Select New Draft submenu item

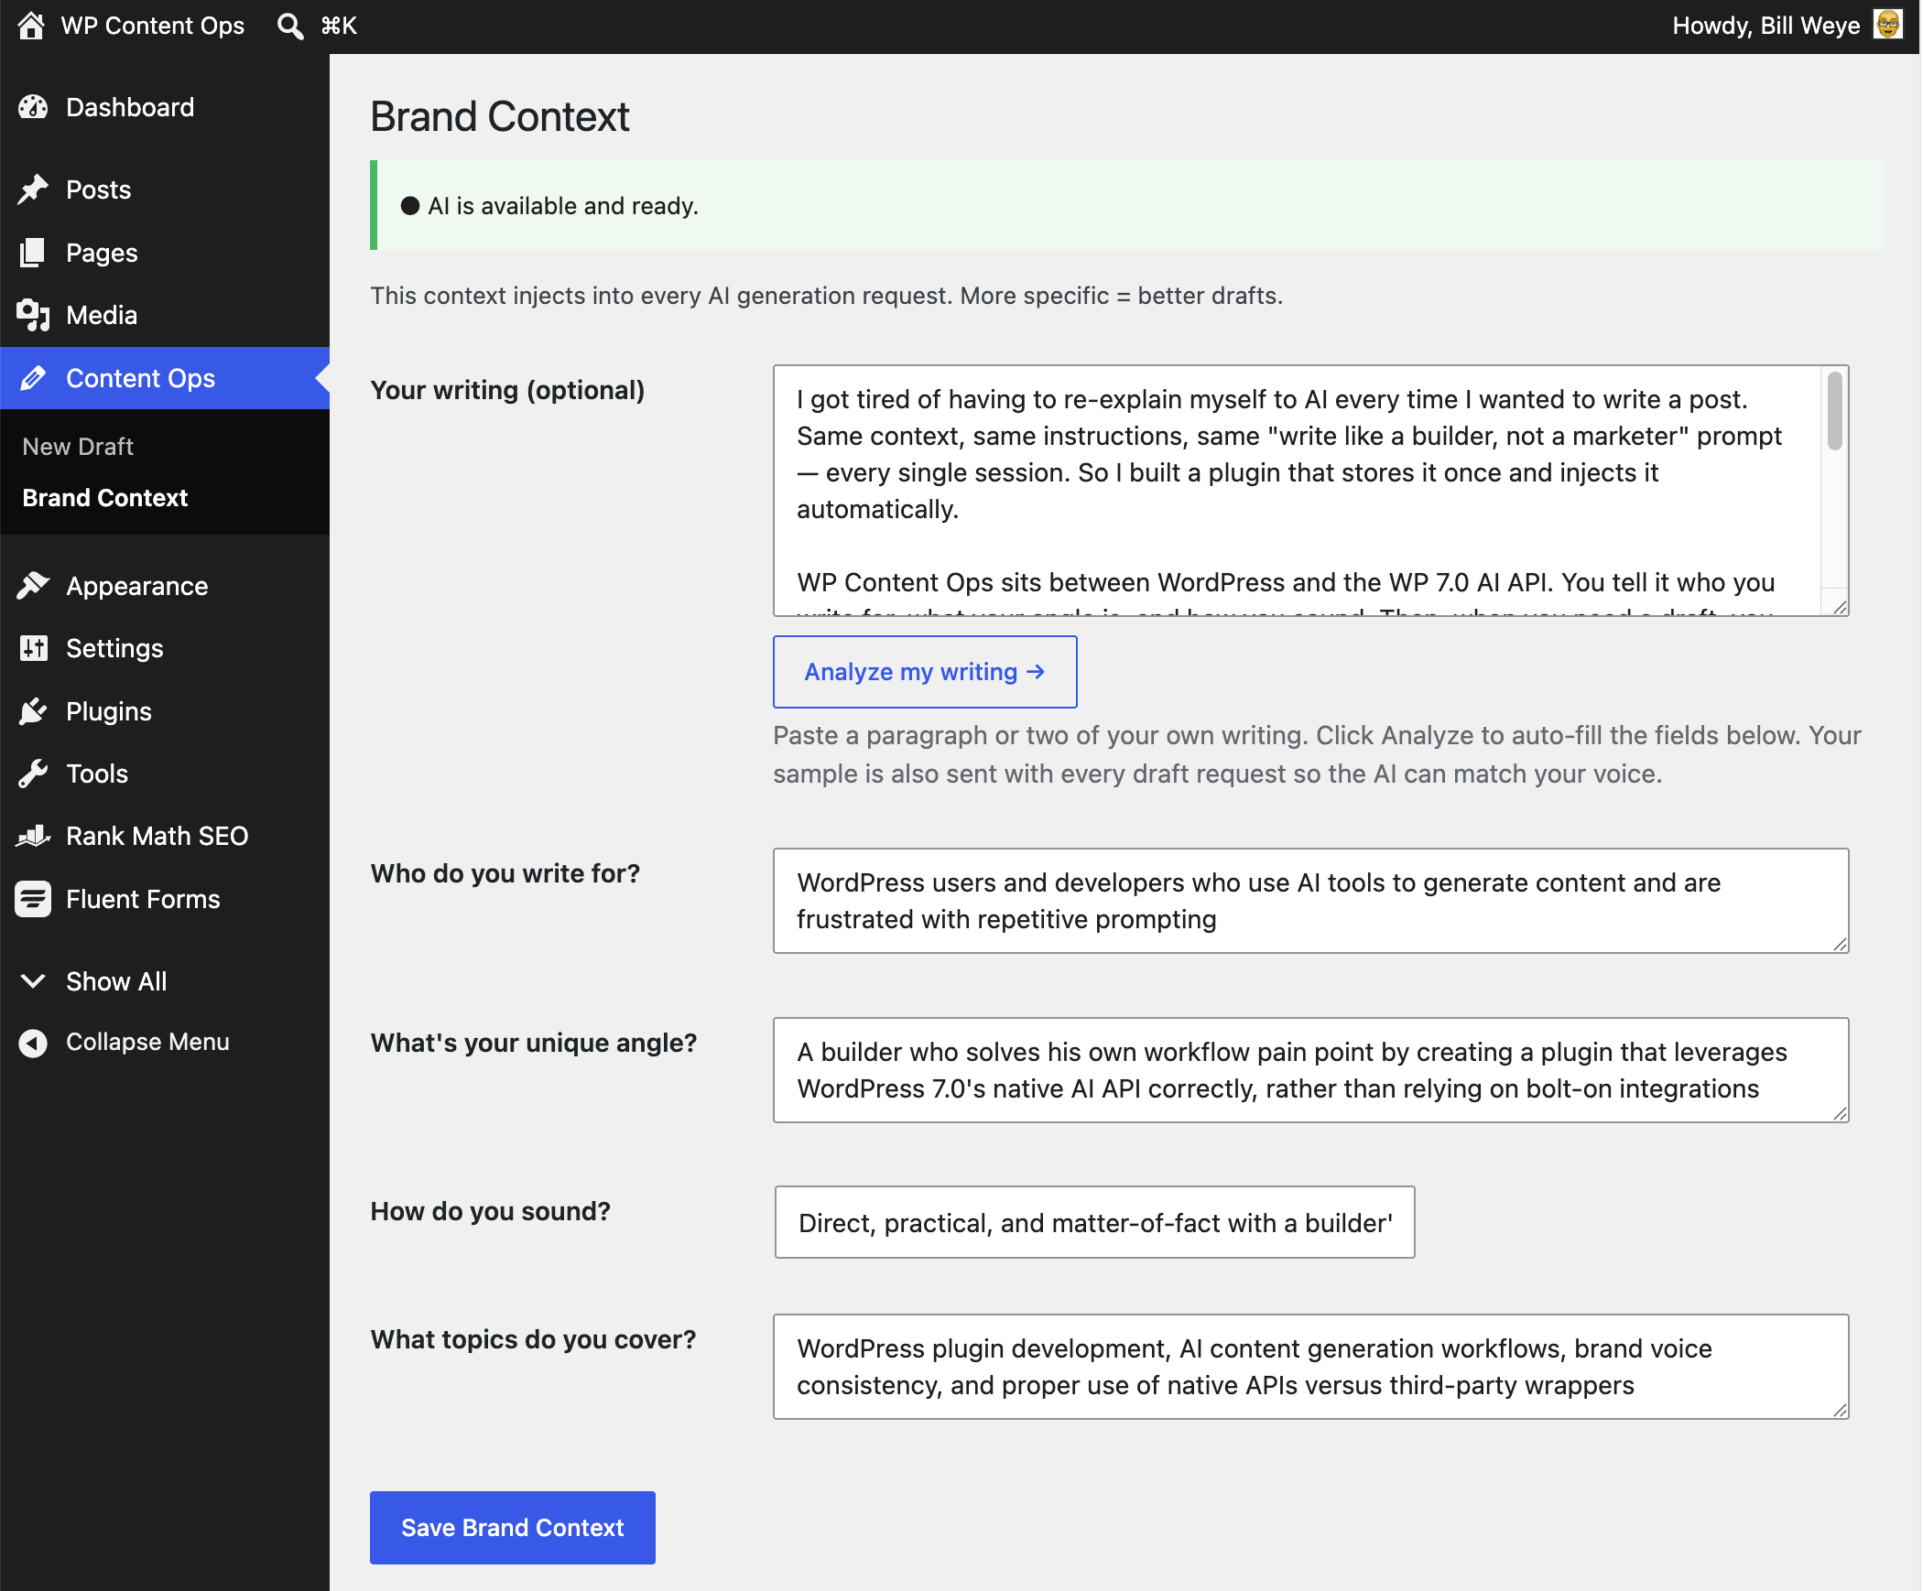78,447
